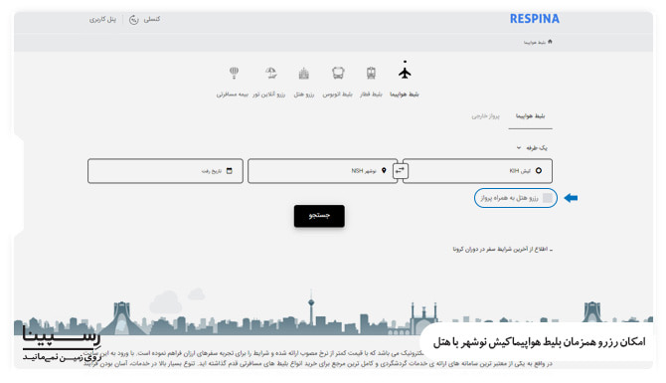
Task: Click the destination location pin icon
Action: [384, 170]
